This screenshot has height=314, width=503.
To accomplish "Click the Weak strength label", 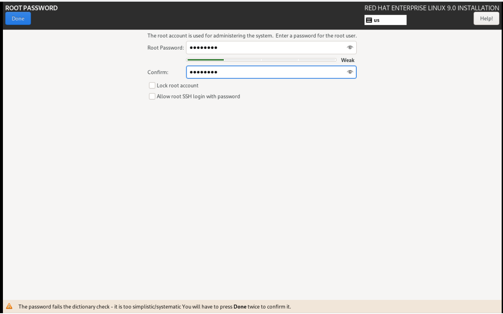I will click(x=348, y=60).
